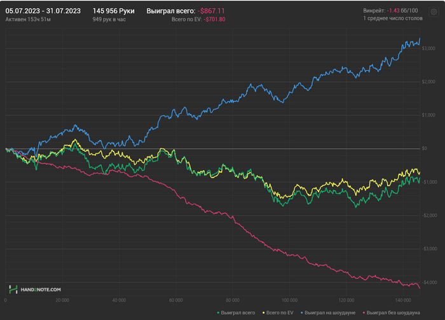Toggle 'Выиграл всего' green legend entry
This screenshot has height=320, width=445.
click(x=236, y=312)
